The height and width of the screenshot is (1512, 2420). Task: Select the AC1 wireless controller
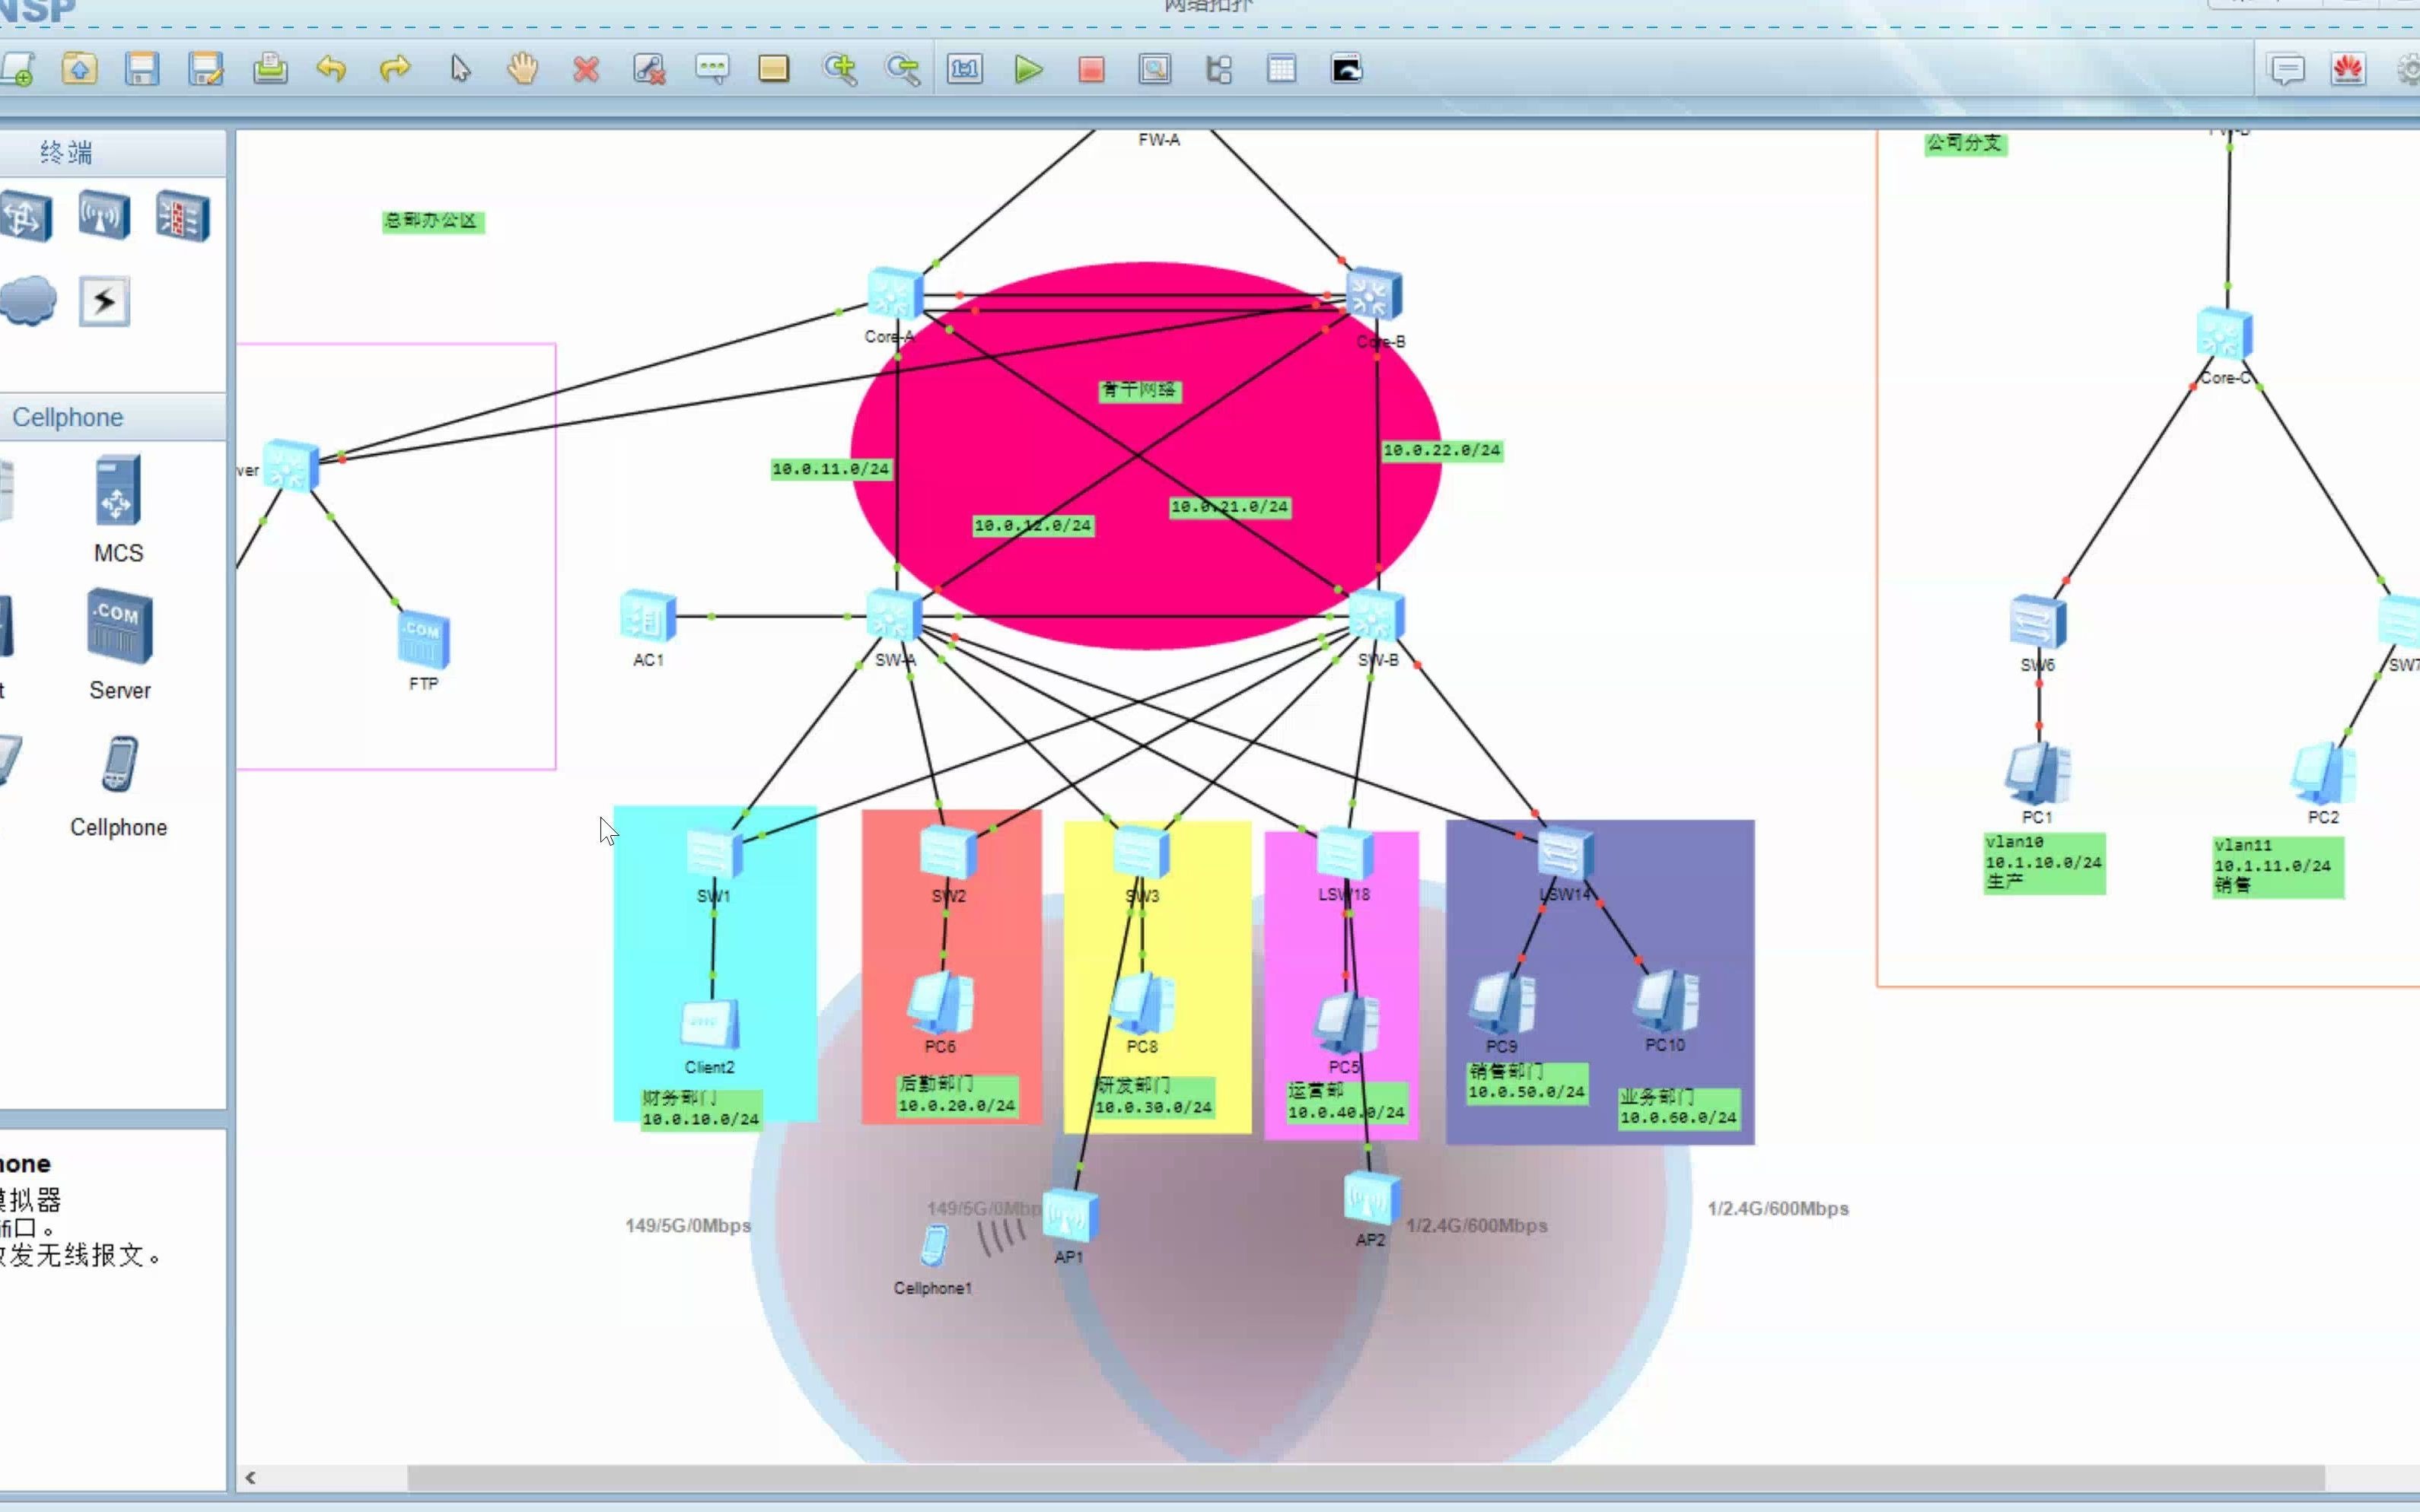coord(648,616)
